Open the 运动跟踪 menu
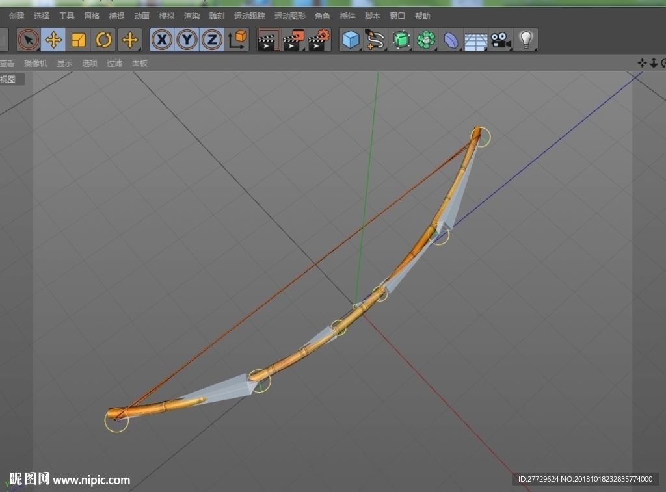 (x=250, y=16)
